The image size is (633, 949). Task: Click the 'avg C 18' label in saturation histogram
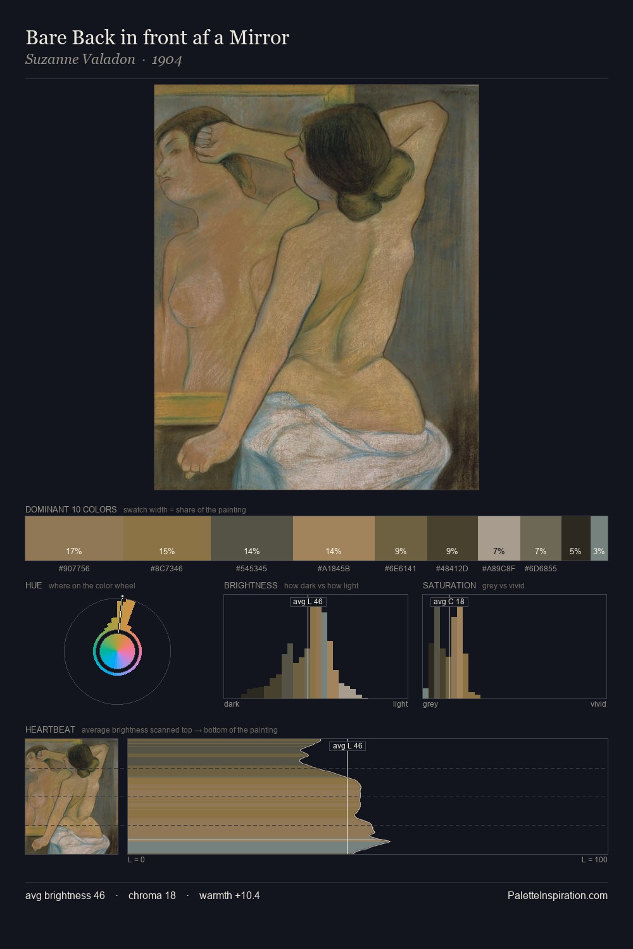[449, 602]
